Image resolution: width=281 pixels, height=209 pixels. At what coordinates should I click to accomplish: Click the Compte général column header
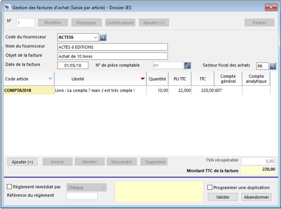pyautogui.click(x=228, y=79)
